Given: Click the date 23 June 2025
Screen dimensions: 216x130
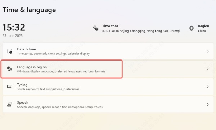Looking at the screenshot, I should click(12, 35).
